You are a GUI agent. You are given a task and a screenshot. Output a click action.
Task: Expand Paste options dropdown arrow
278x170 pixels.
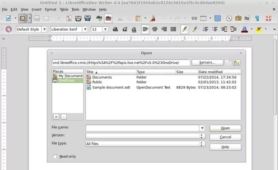tap(145, 18)
